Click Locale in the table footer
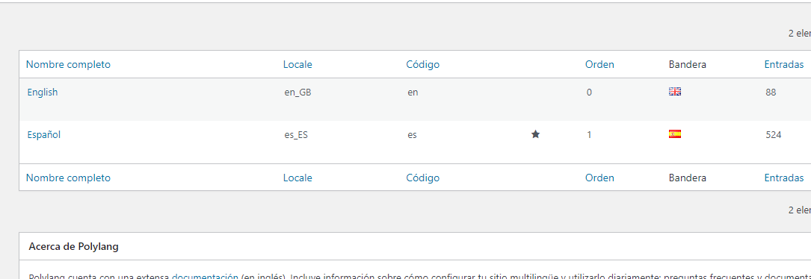 click(x=297, y=178)
